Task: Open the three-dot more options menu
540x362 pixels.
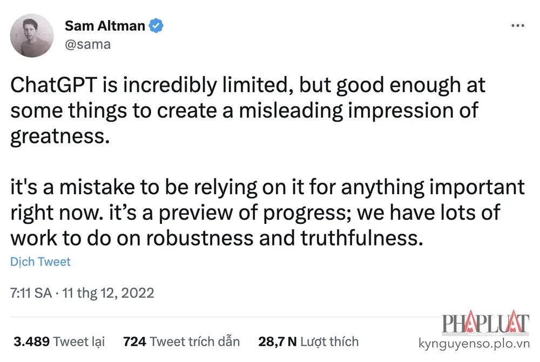Action: point(517,26)
